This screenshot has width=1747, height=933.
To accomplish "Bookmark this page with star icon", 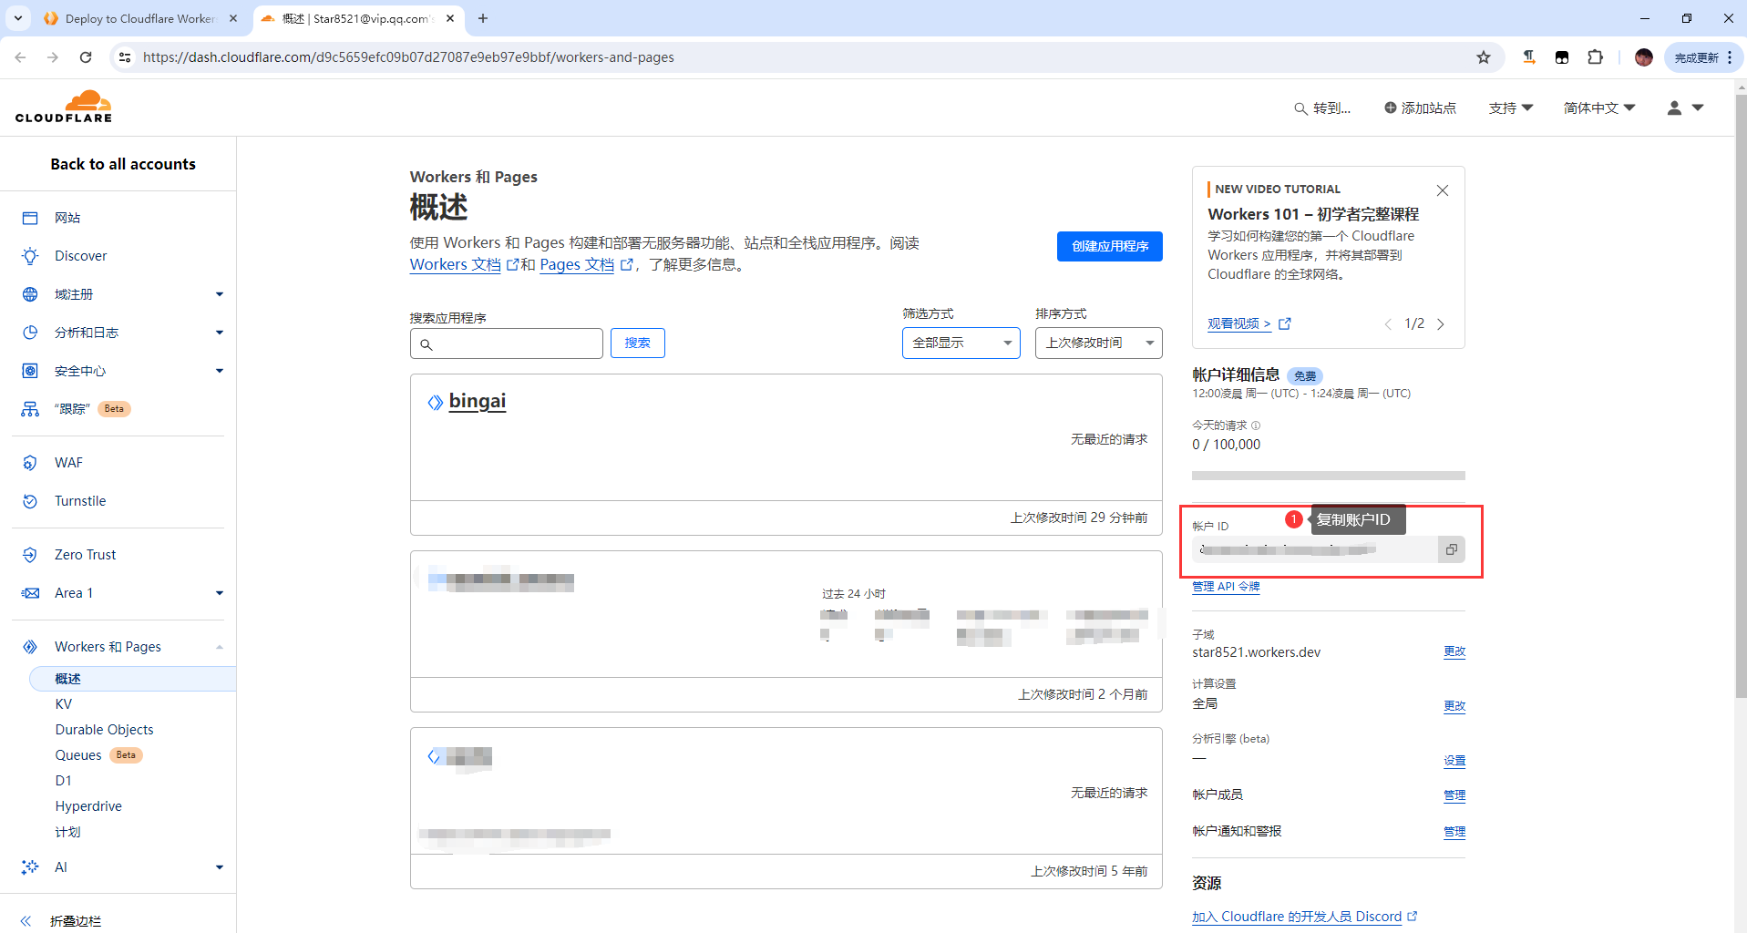I will (1484, 57).
